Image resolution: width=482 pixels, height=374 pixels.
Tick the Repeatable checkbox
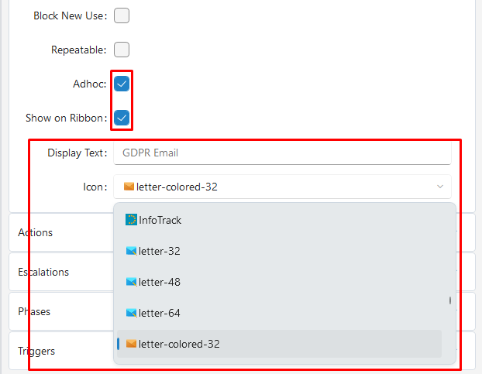tap(122, 50)
